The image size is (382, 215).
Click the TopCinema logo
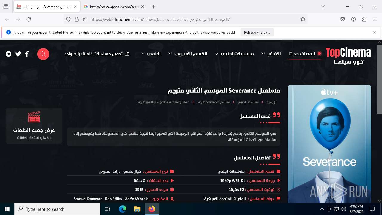(x=348, y=56)
